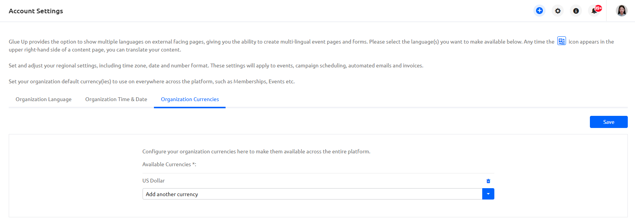
Task: Click the blue plus create icon
Action: click(x=539, y=11)
